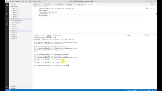Create a new terminal with plus icon
Screen dimensions: 162x91
[x=143, y=35]
